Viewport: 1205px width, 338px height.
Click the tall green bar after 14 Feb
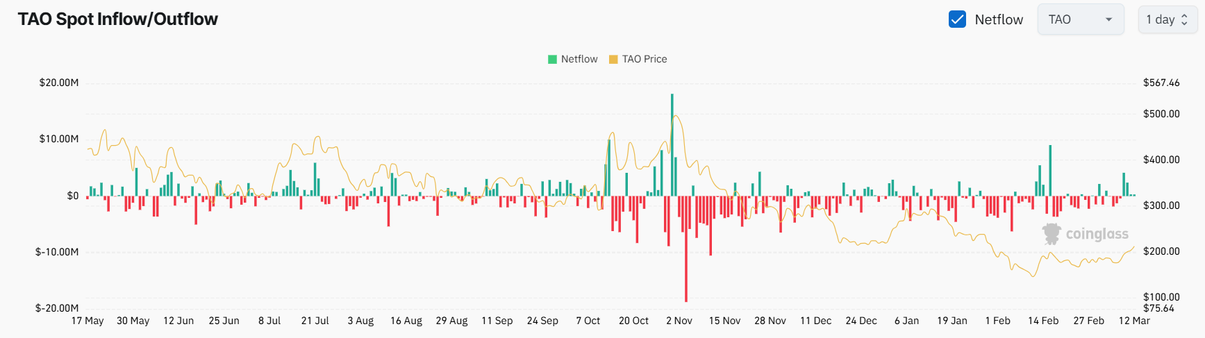point(1050,170)
